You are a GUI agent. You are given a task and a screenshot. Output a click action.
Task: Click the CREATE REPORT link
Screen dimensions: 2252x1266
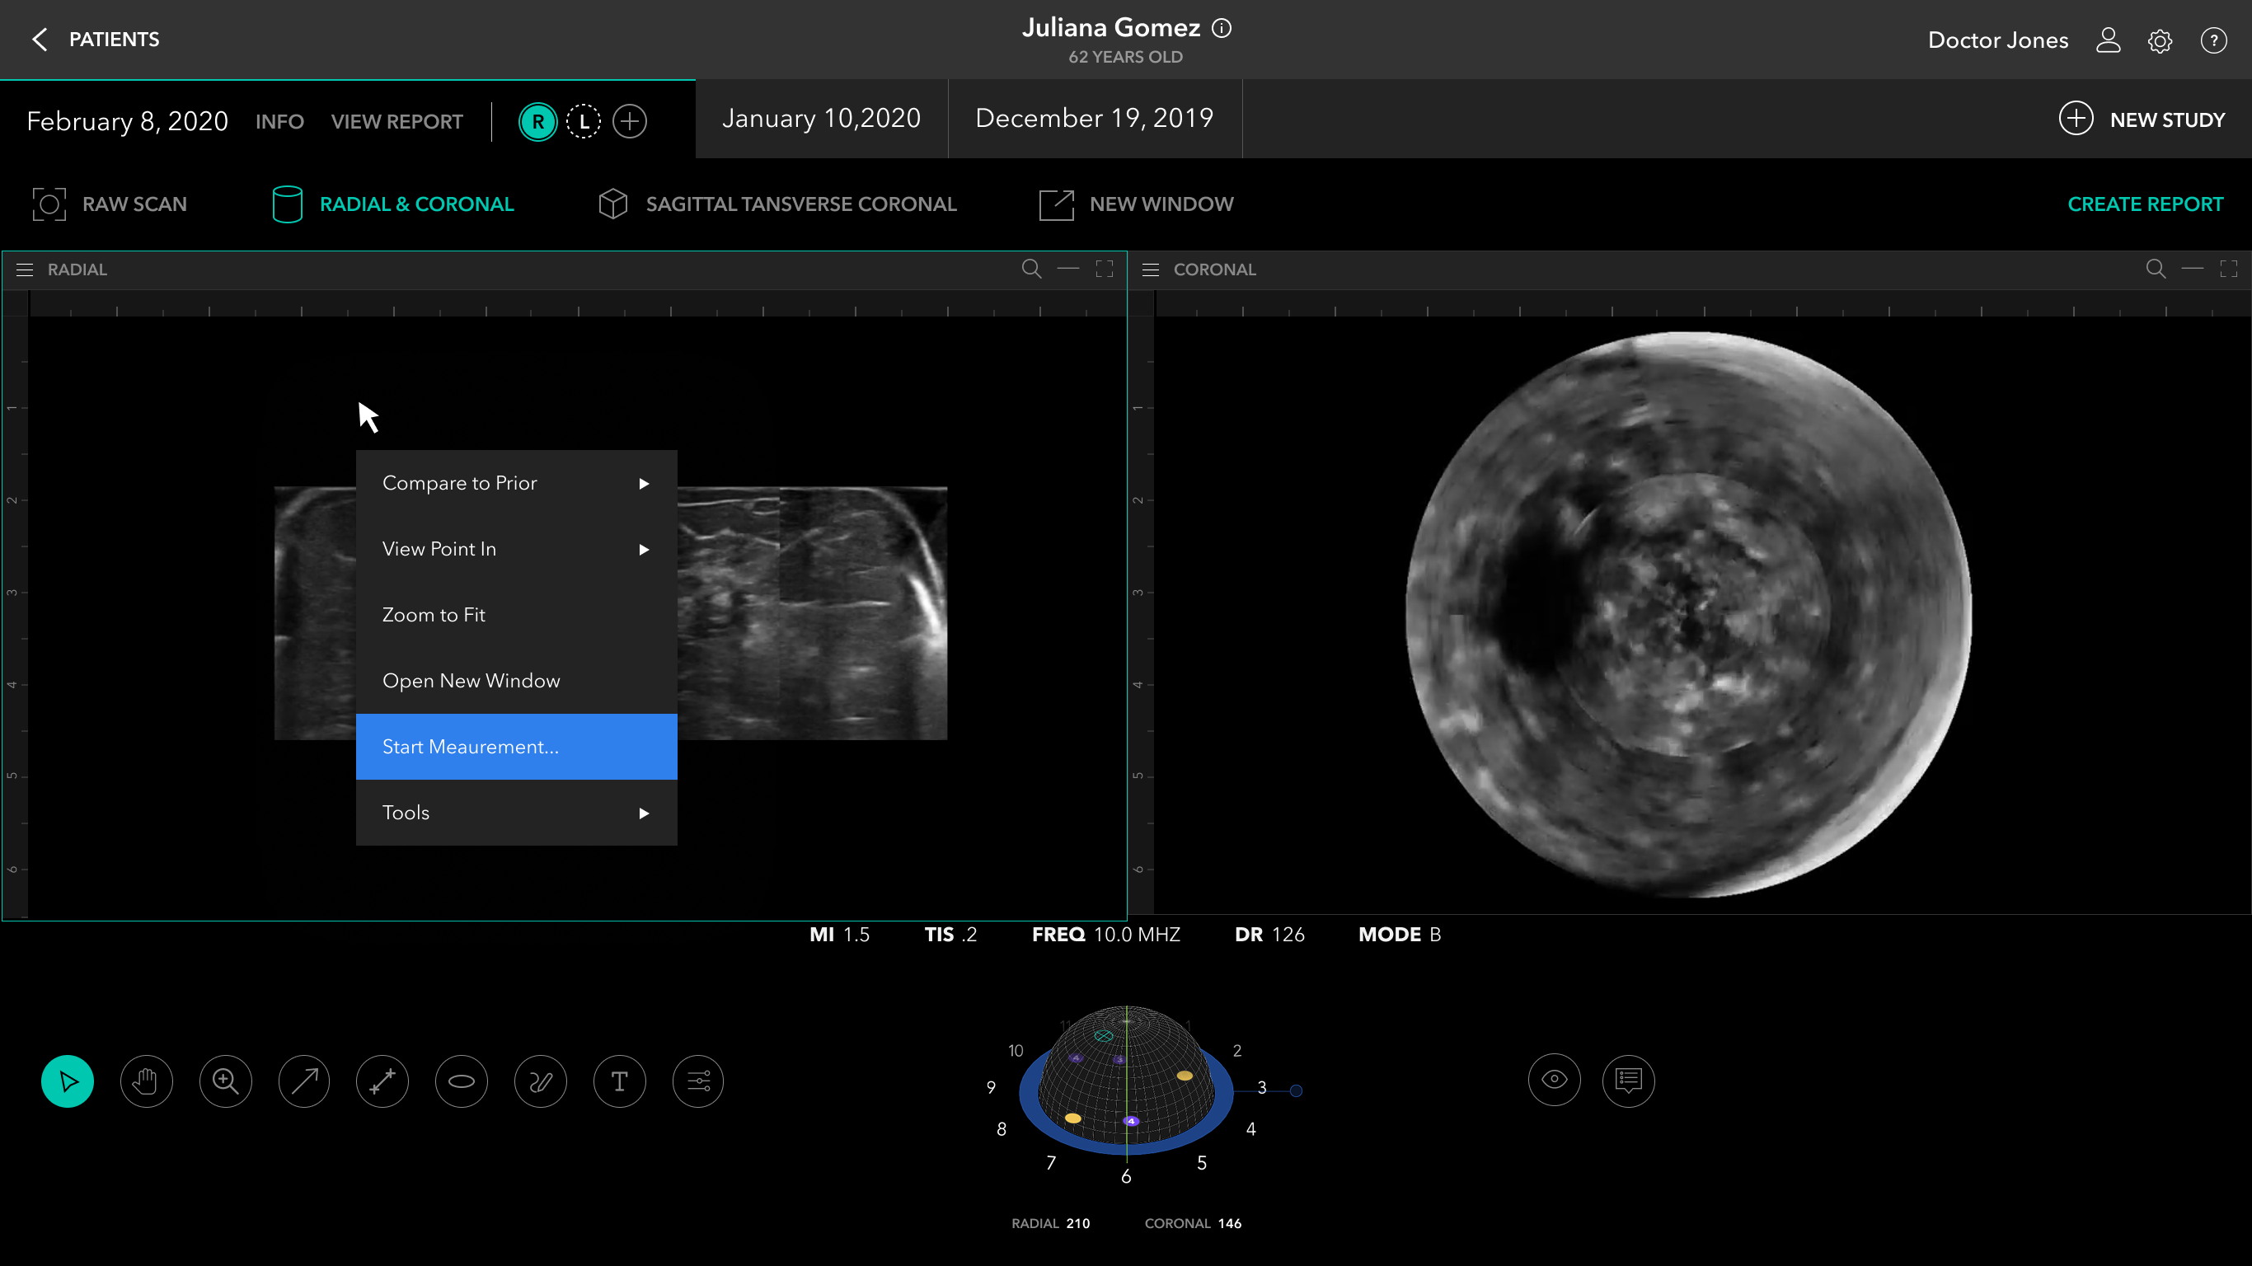[x=2145, y=204]
